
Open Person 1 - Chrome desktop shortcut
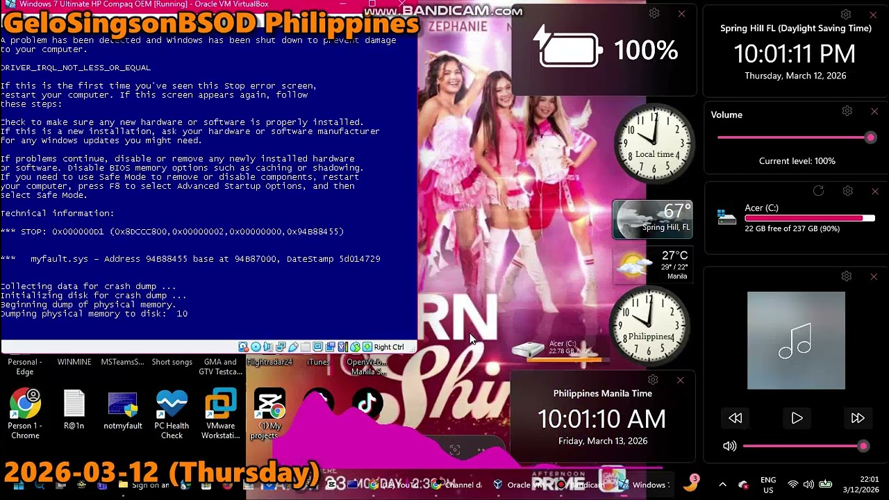[25, 415]
